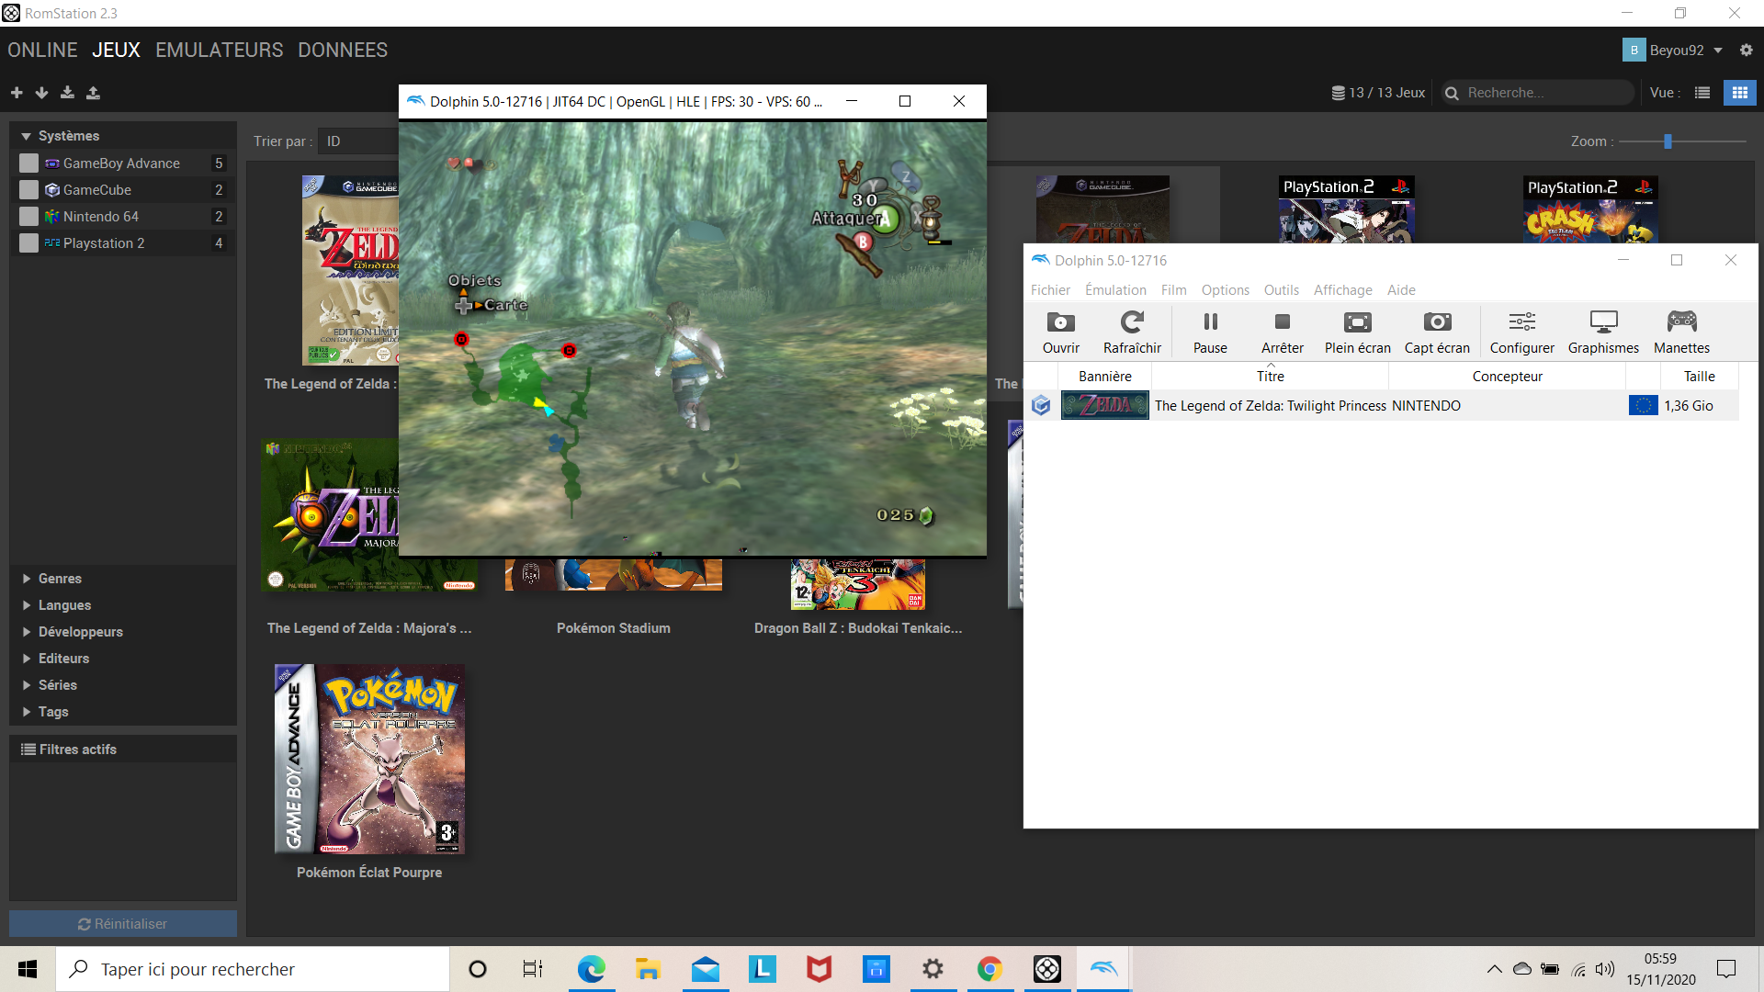
Task: Expand the Genres filter section
Action: (x=27, y=579)
